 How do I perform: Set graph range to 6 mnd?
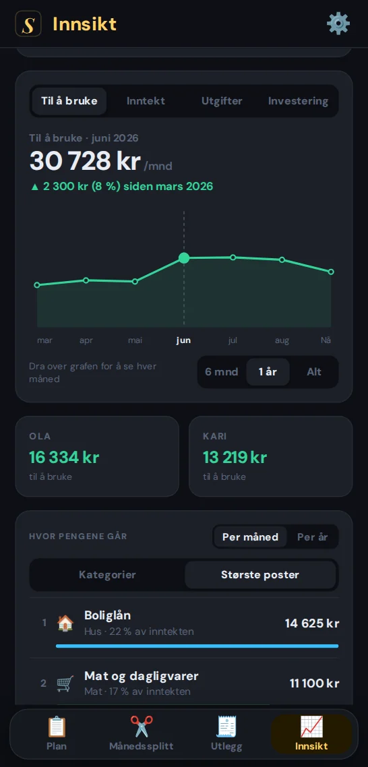pyautogui.click(x=222, y=372)
